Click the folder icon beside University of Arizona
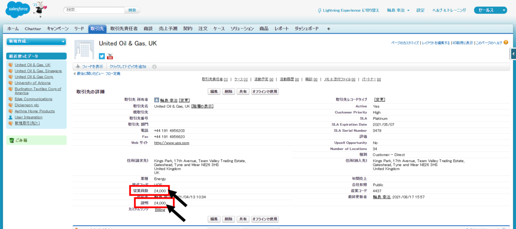The image size is (516, 229). click(x=10, y=83)
